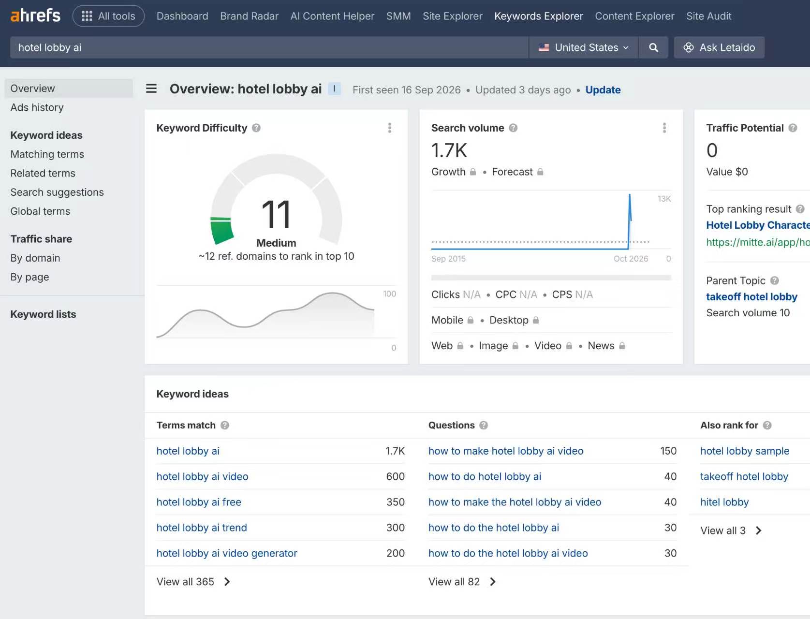Switch to Dashboard in top nav
The width and height of the screenshot is (810, 619).
(182, 16)
